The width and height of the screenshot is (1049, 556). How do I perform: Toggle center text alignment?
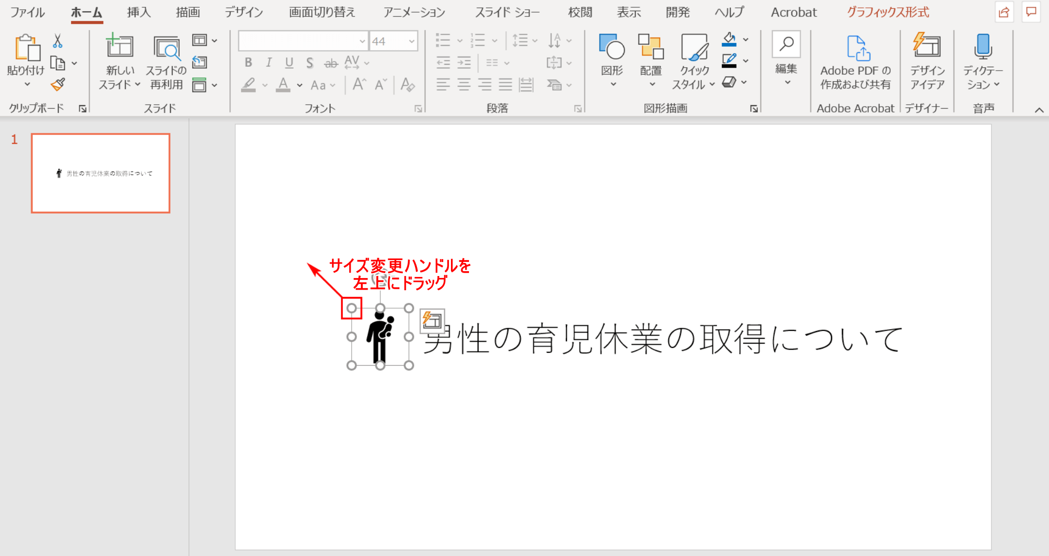pyautogui.click(x=464, y=85)
